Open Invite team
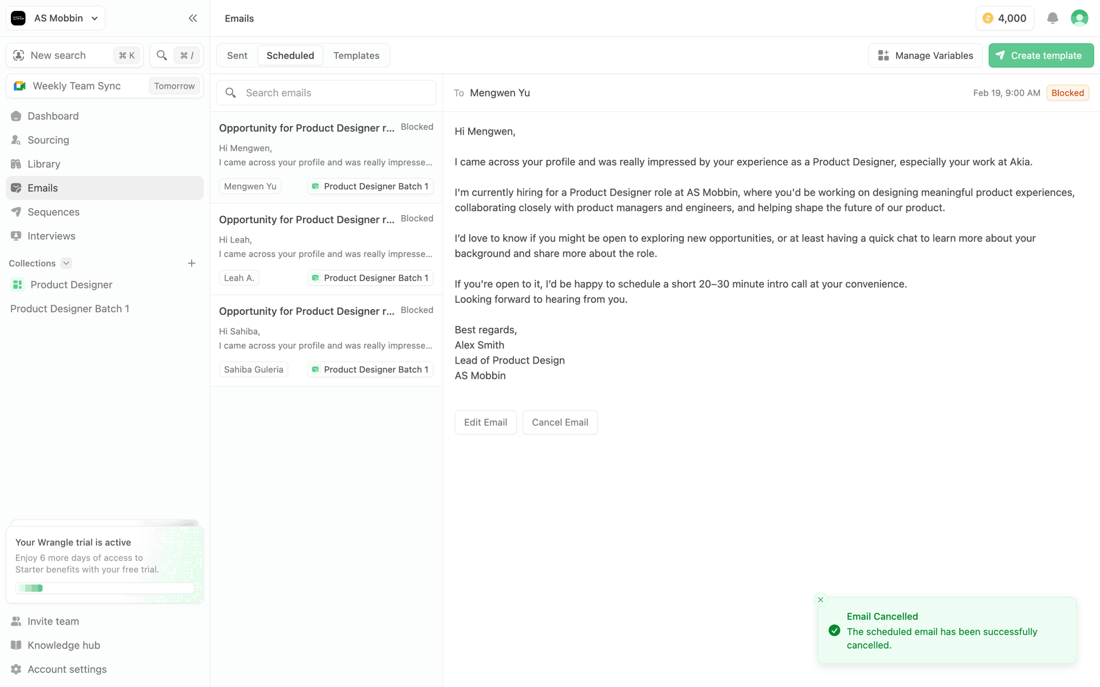Viewport: 1100px width, 687px height. click(x=105, y=622)
